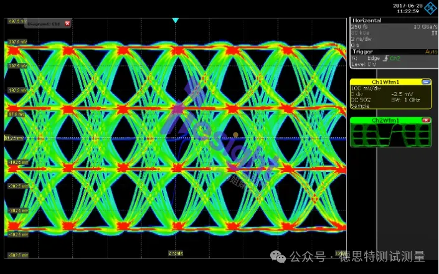Click the Ch2 trigger source label
The height and width of the screenshot is (274, 439).
coord(395,58)
